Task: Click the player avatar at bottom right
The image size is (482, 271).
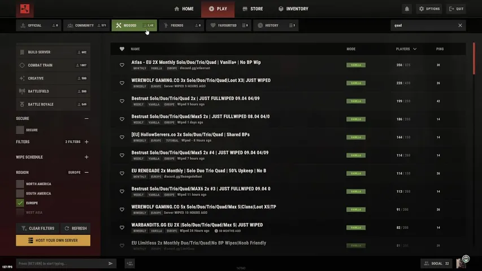Action: click(461, 263)
